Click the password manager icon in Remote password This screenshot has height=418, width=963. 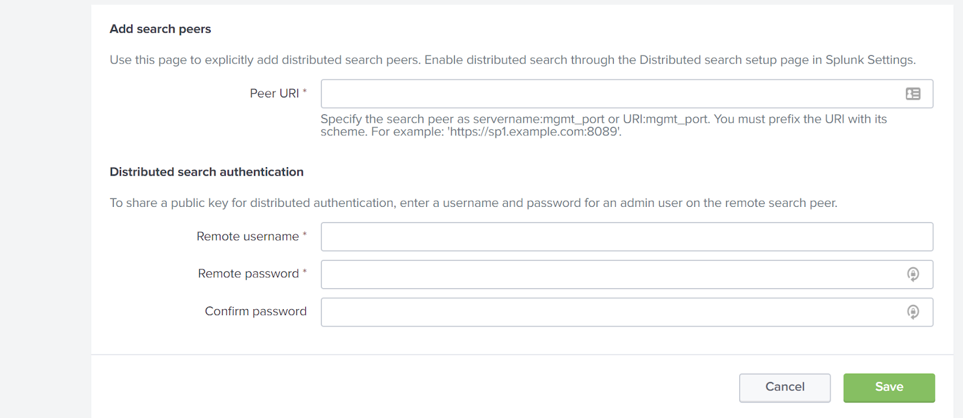click(x=913, y=274)
